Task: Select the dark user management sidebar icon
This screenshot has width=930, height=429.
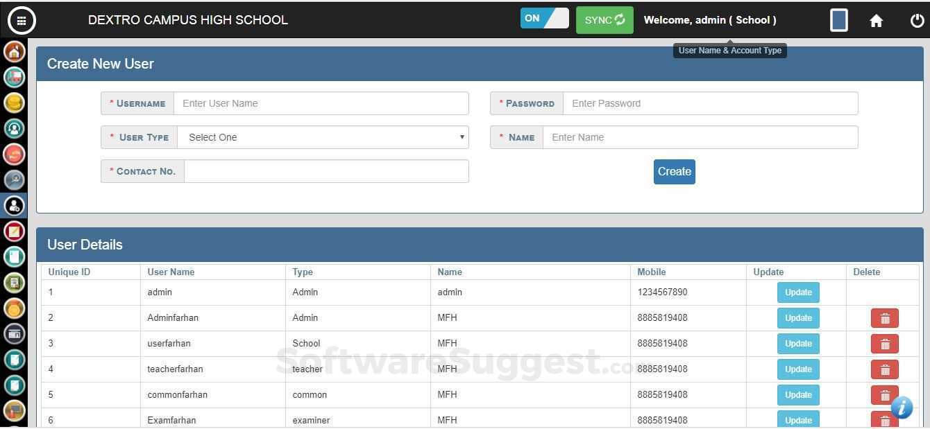Action: click(15, 205)
